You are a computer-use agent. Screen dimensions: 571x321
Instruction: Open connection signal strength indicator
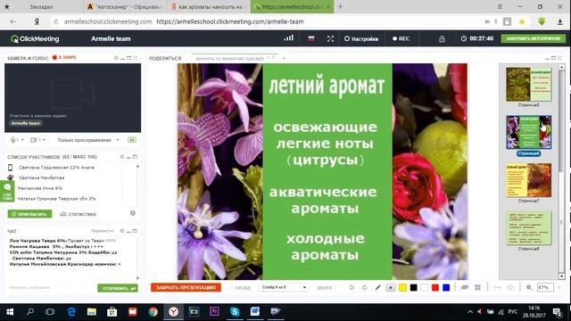(x=288, y=38)
